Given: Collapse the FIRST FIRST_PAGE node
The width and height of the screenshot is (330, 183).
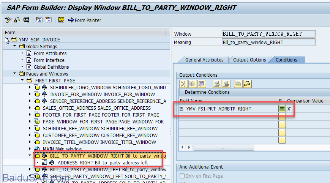Looking at the screenshot, I should pos(22,80).
